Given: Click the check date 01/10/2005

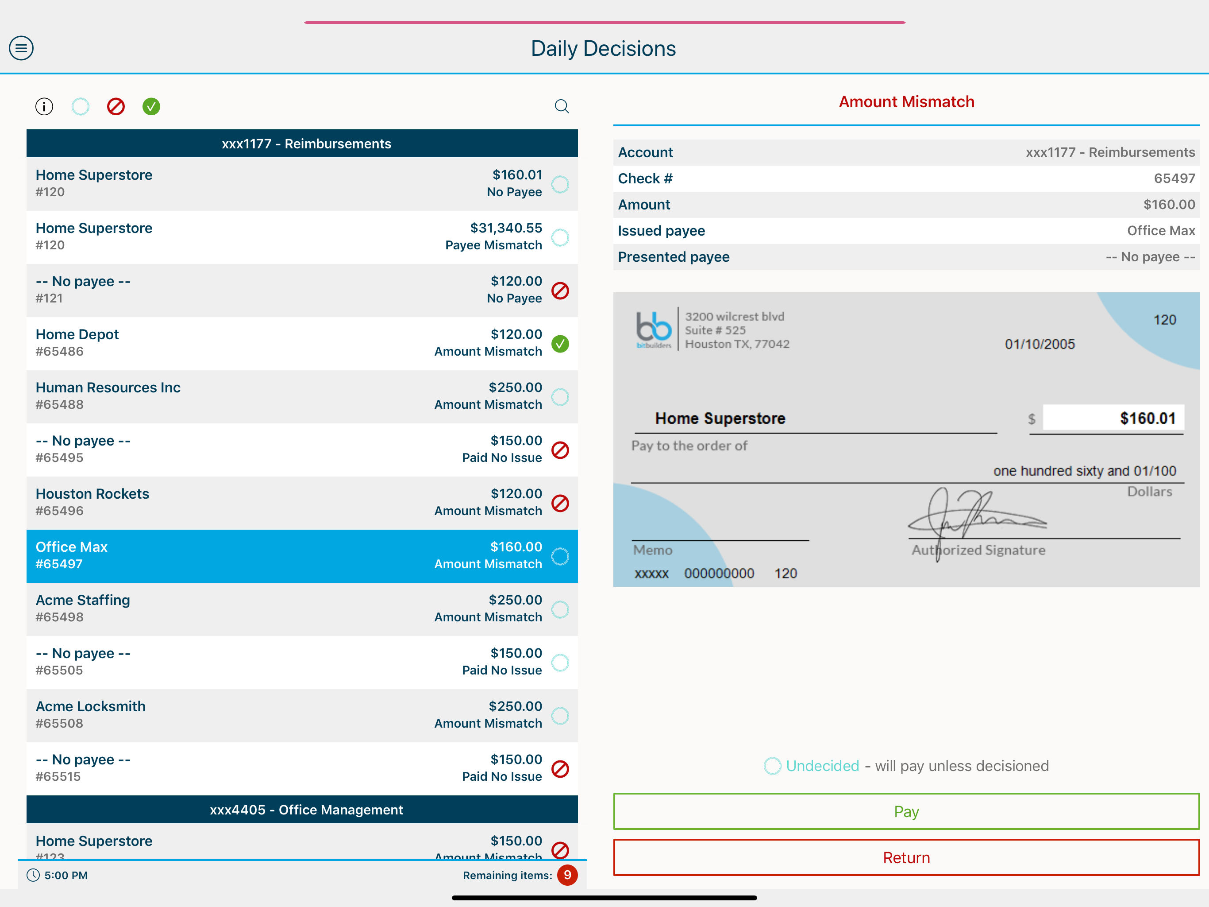Looking at the screenshot, I should (x=1040, y=344).
